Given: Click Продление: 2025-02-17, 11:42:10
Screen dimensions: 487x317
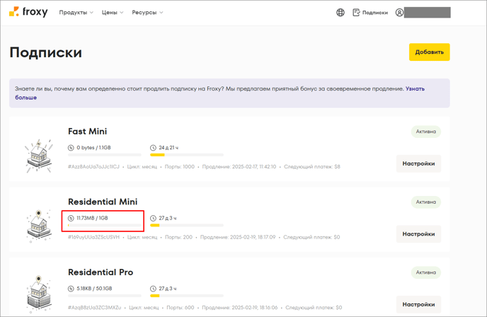Looking at the screenshot, I should point(239,167).
